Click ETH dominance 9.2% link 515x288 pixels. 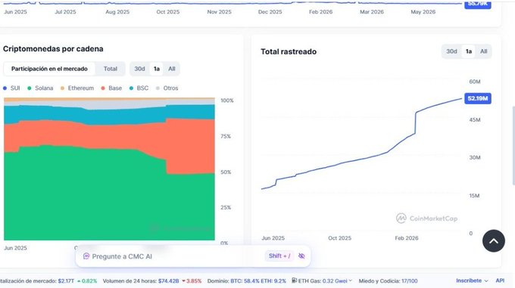coord(273,280)
